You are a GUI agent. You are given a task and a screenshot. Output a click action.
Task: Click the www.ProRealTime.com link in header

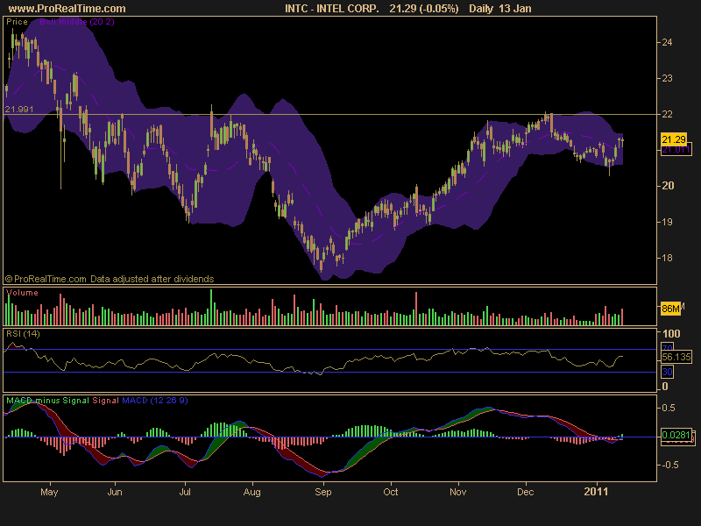(x=67, y=8)
